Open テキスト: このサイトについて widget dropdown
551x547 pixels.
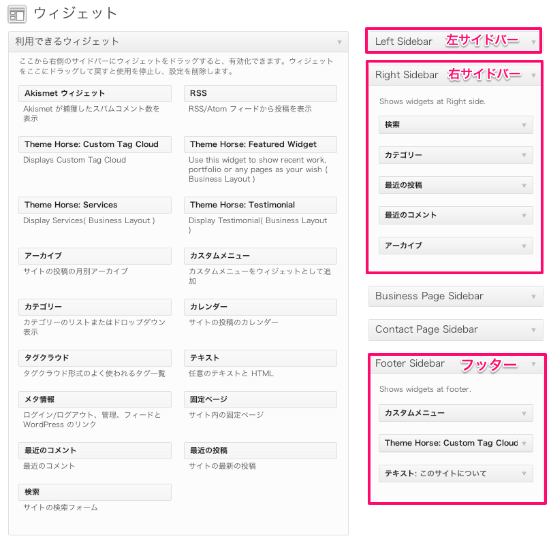point(524,474)
